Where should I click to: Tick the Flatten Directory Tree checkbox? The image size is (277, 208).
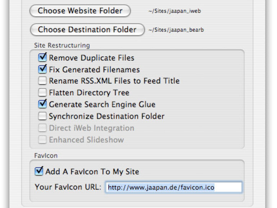coord(43,92)
